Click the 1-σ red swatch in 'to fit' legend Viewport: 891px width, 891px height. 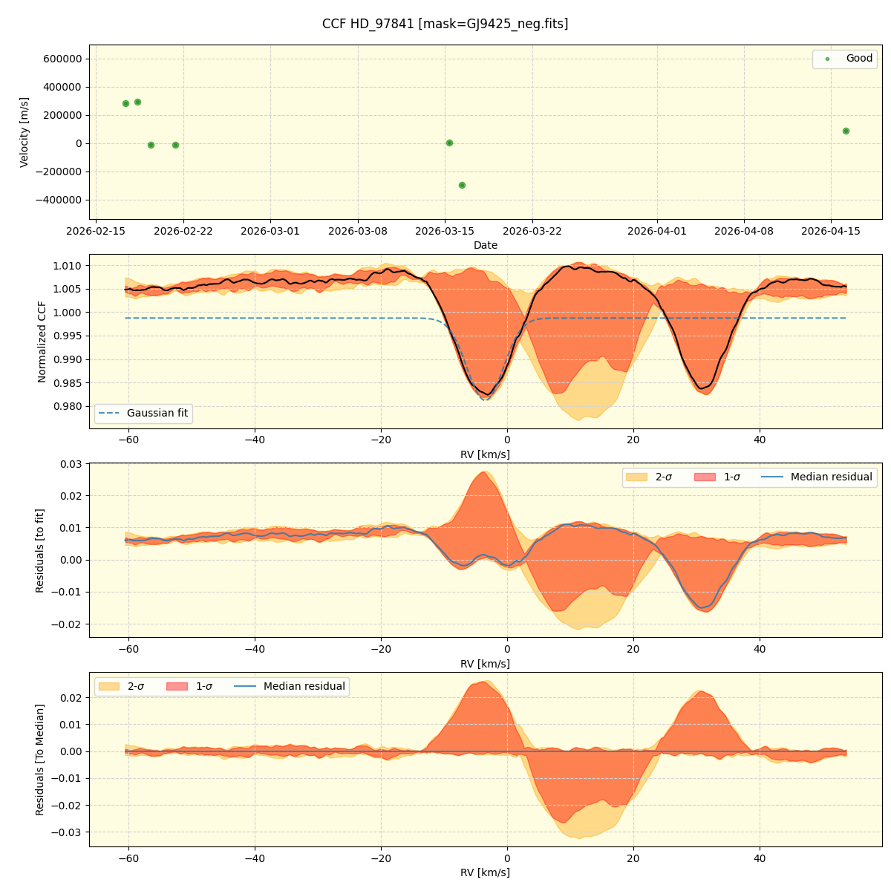coord(705,477)
